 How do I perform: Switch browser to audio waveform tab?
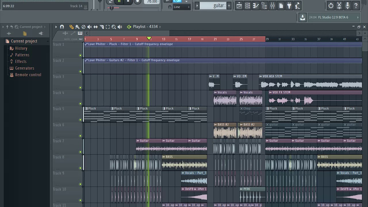click(x=9, y=34)
